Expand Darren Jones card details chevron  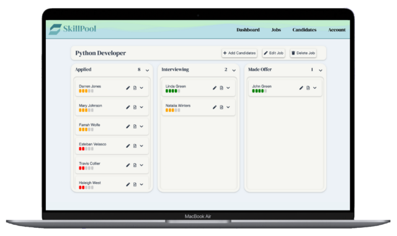(x=141, y=88)
